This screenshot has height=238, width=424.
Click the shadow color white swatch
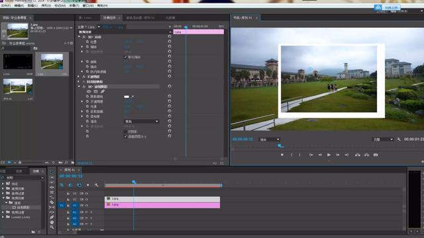pyautogui.click(x=127, y=97)
